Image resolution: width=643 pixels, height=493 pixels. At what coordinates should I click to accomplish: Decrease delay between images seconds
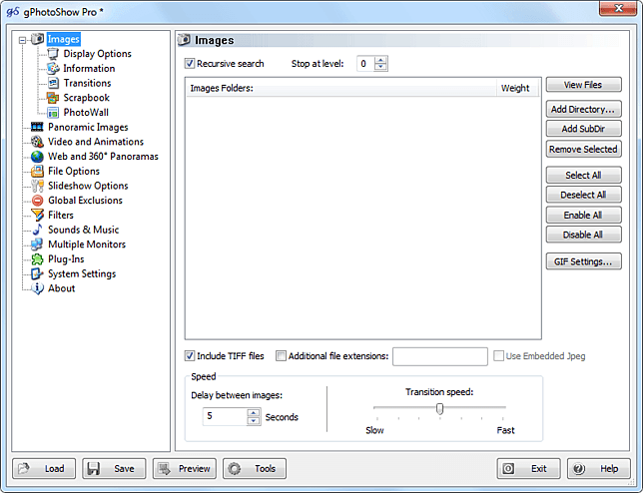254,420
